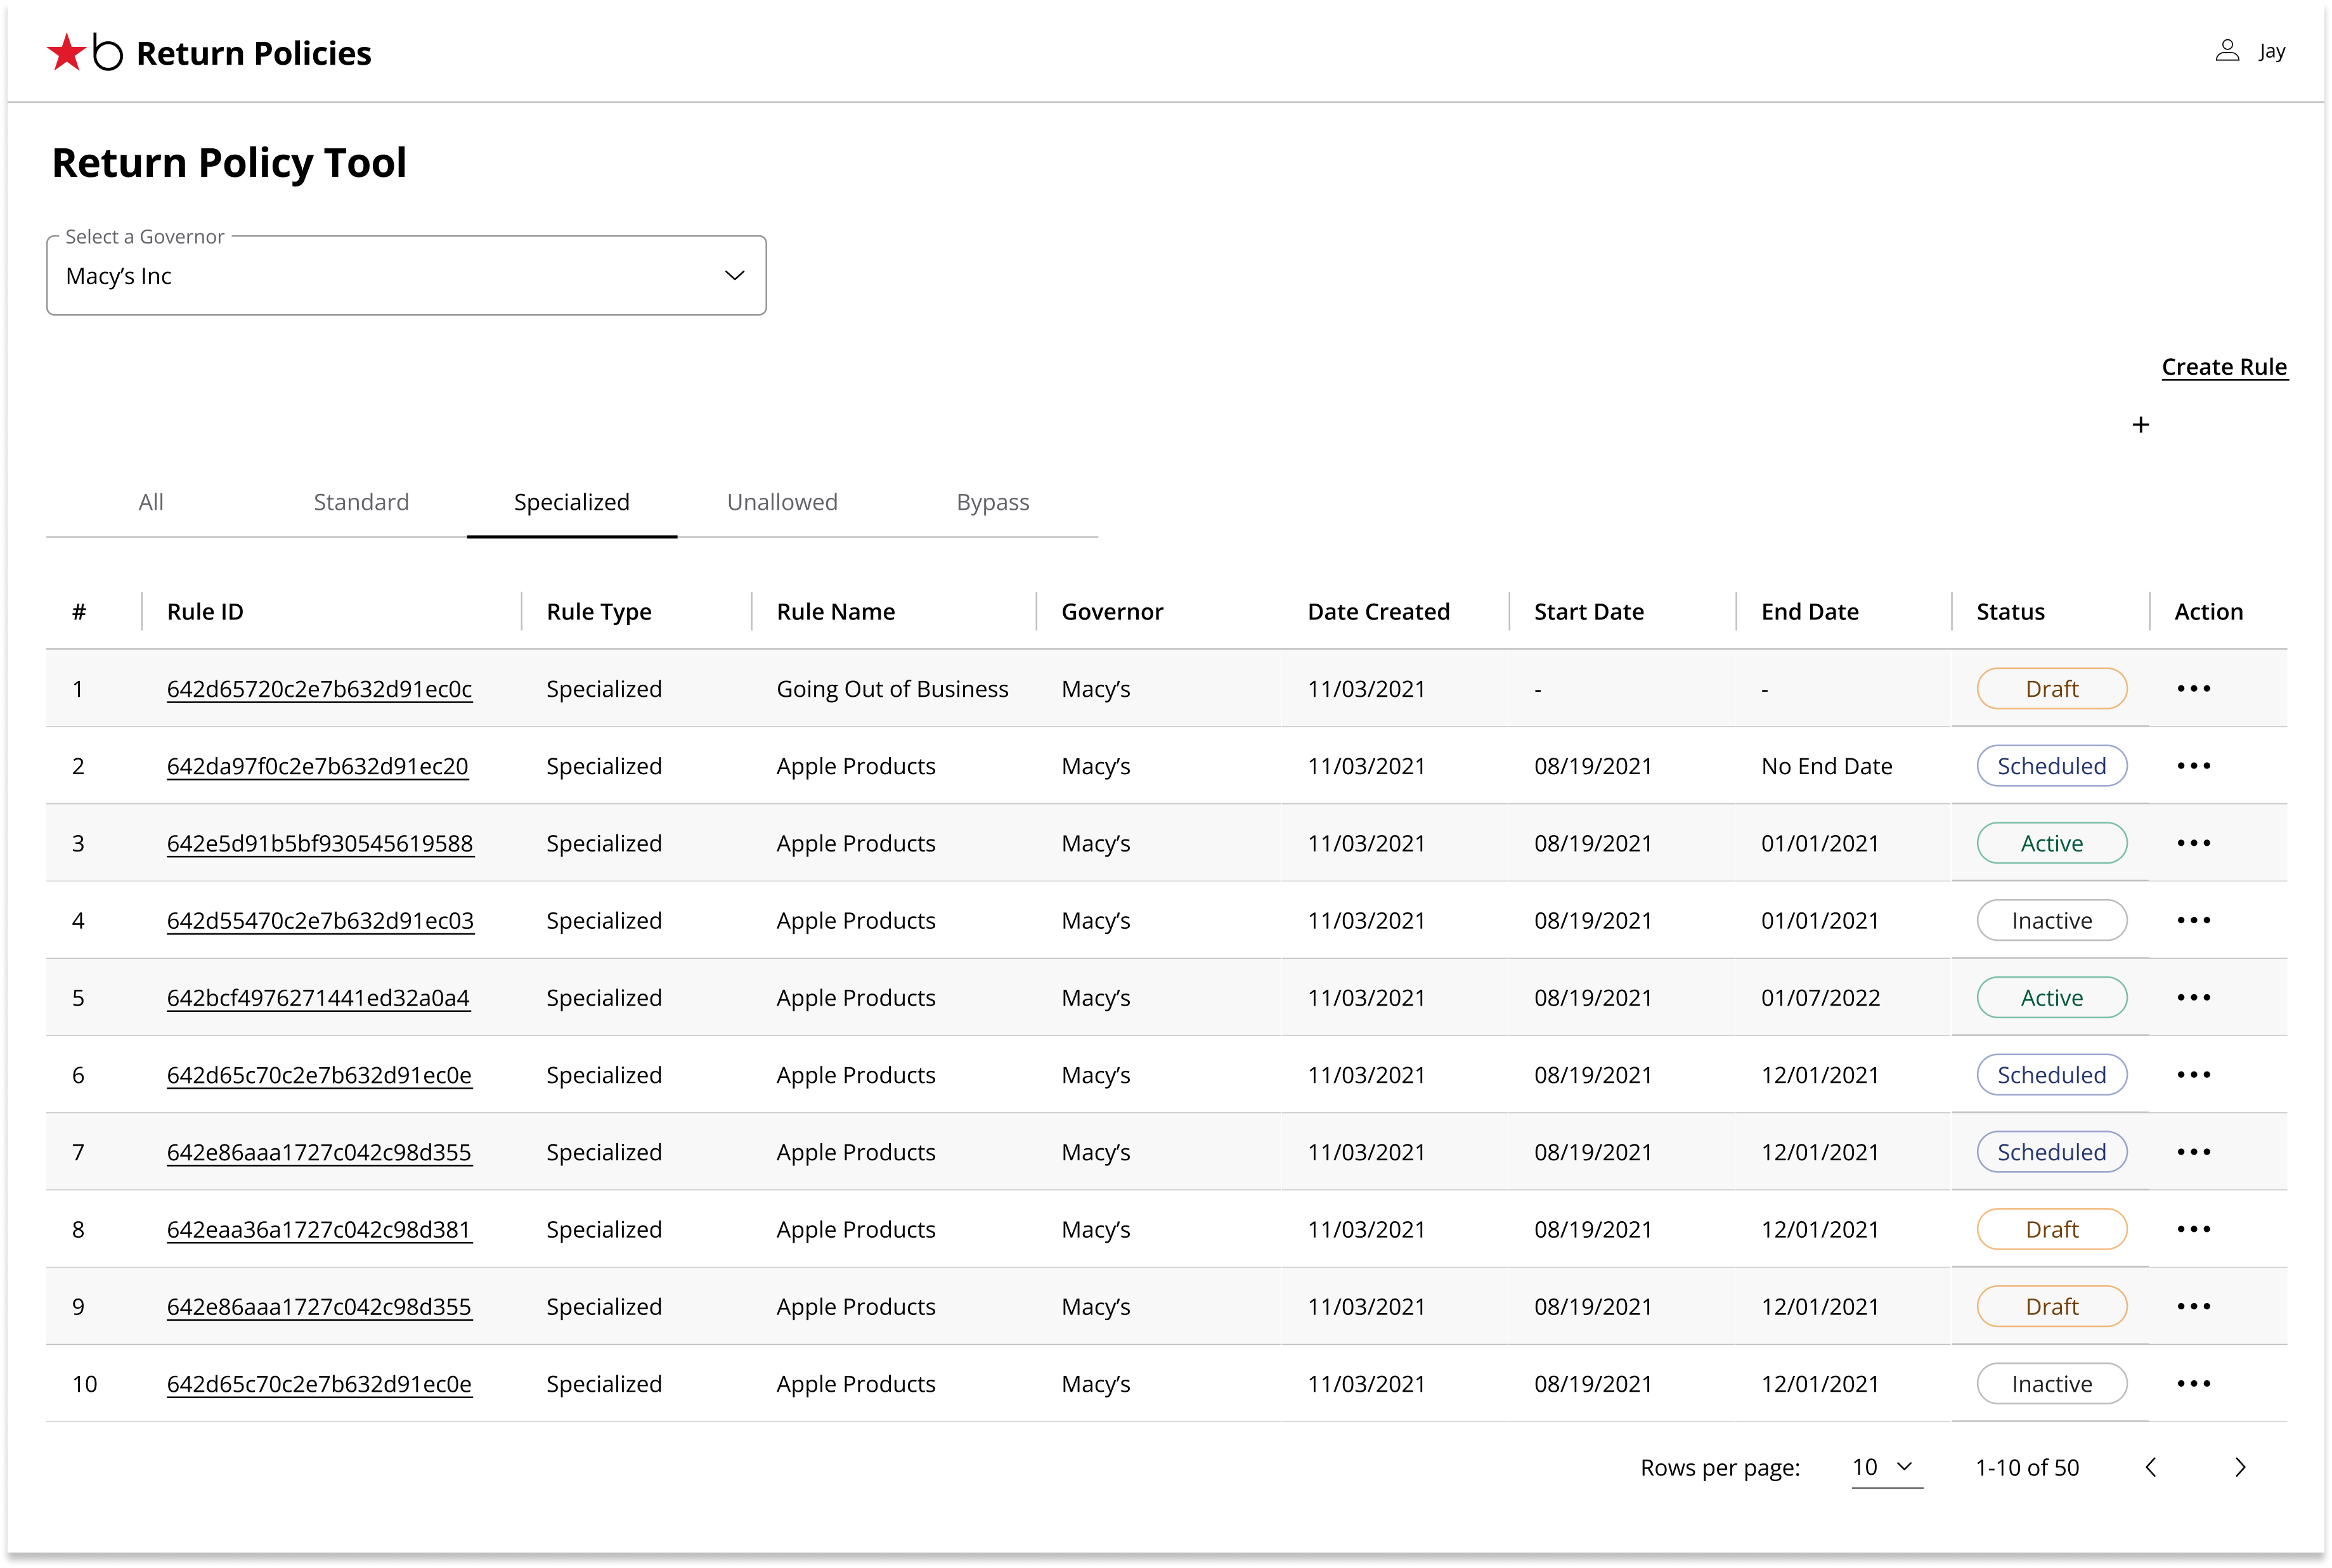The height and width of the screenshot is (1568, 2332).
Task: Click the Scheduled badge in row 2
Action: click(2051, 766)
